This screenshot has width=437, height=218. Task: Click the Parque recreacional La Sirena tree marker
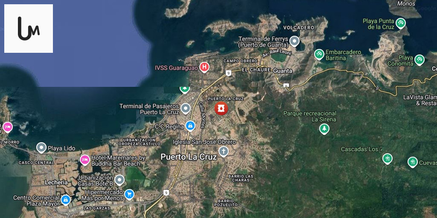tap(324, 129)
